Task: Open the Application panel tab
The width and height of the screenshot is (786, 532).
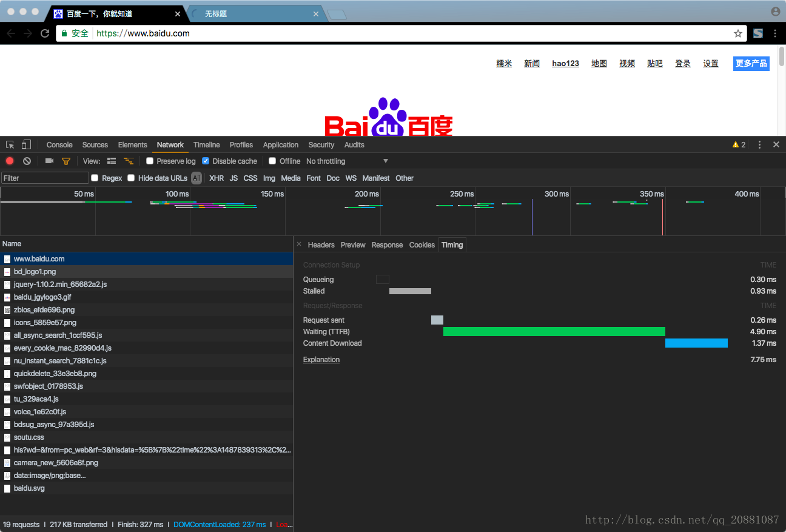Action: click(x=281, y=144)
